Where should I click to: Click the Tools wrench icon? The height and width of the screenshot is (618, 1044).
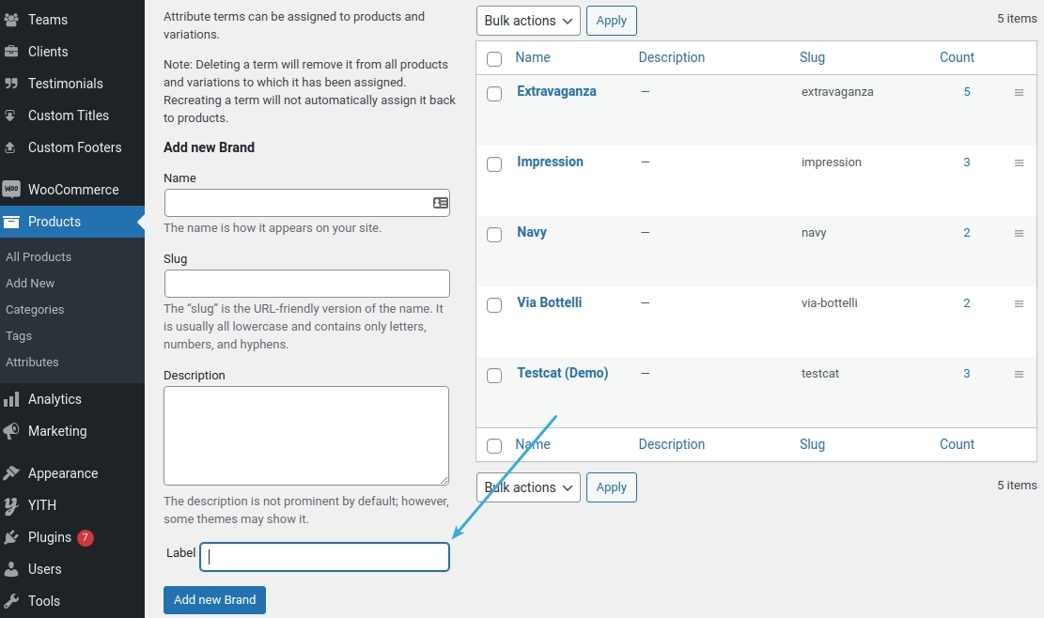[11, 601]
